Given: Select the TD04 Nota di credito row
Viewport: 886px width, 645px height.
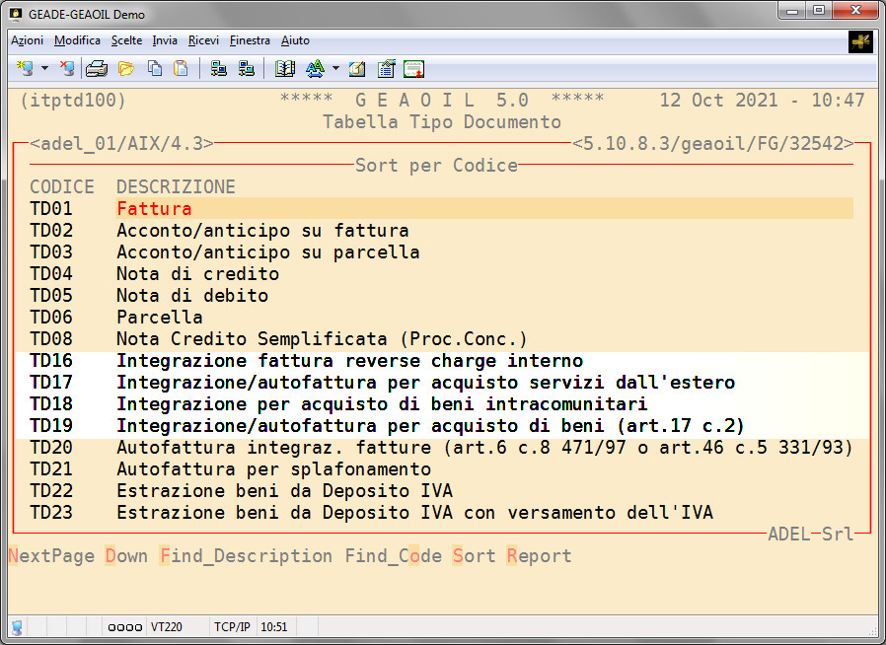Looking at the screenshot, I should [197, 274].
